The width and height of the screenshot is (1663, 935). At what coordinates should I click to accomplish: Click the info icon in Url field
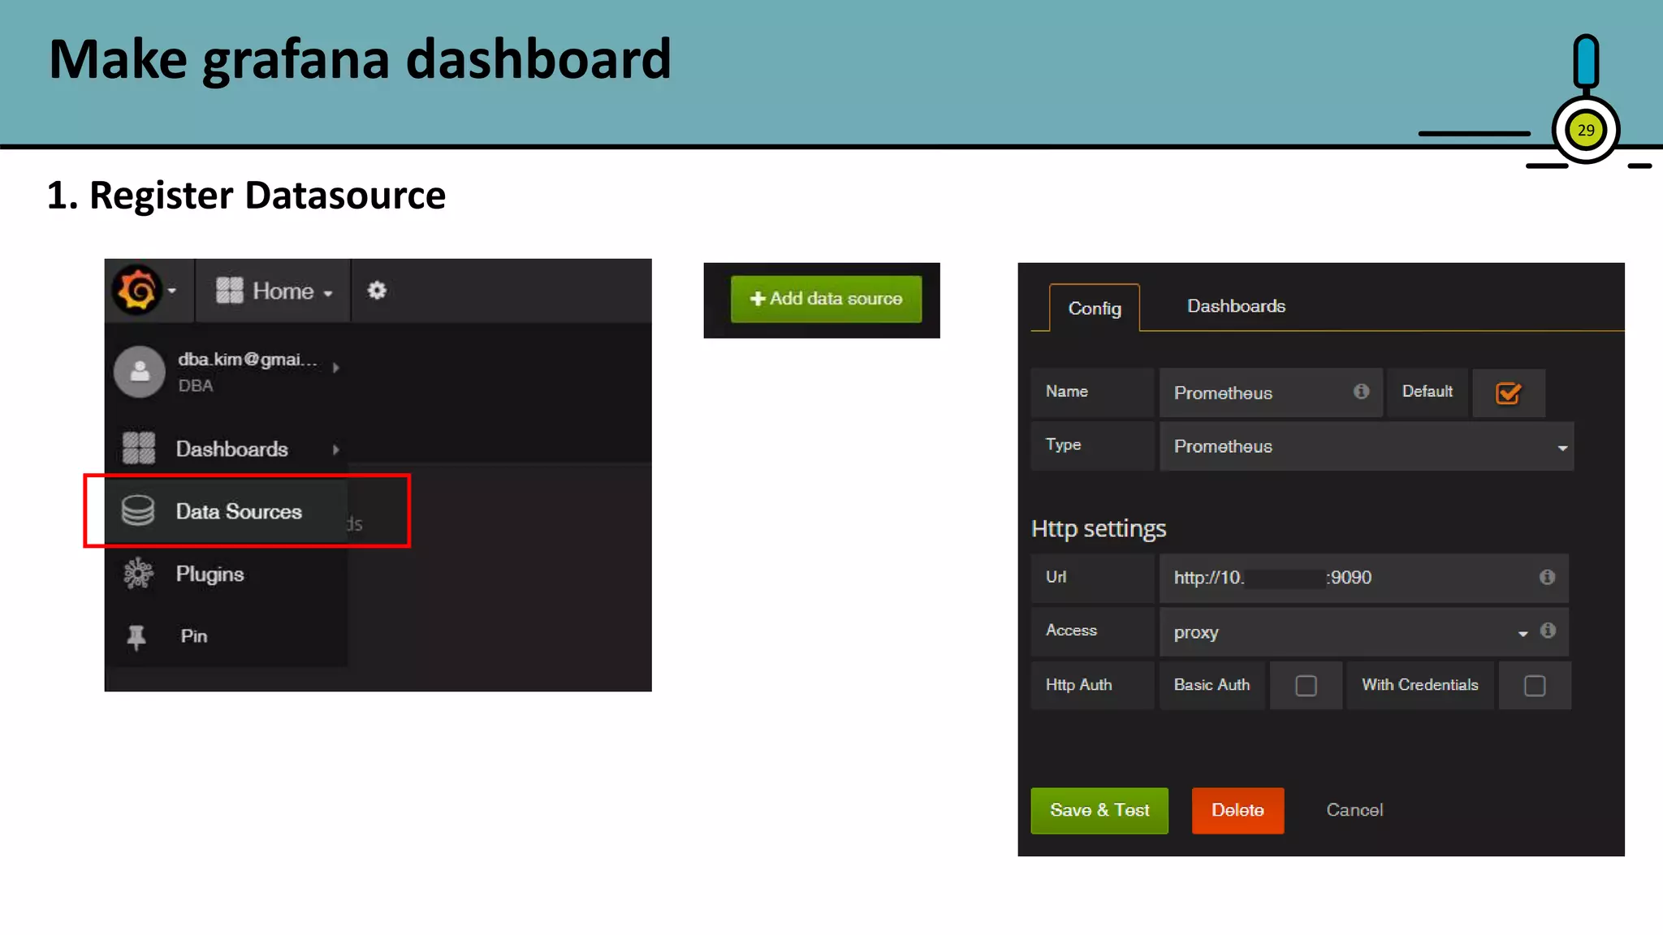pyautogui.click(x=1547, y=577)
